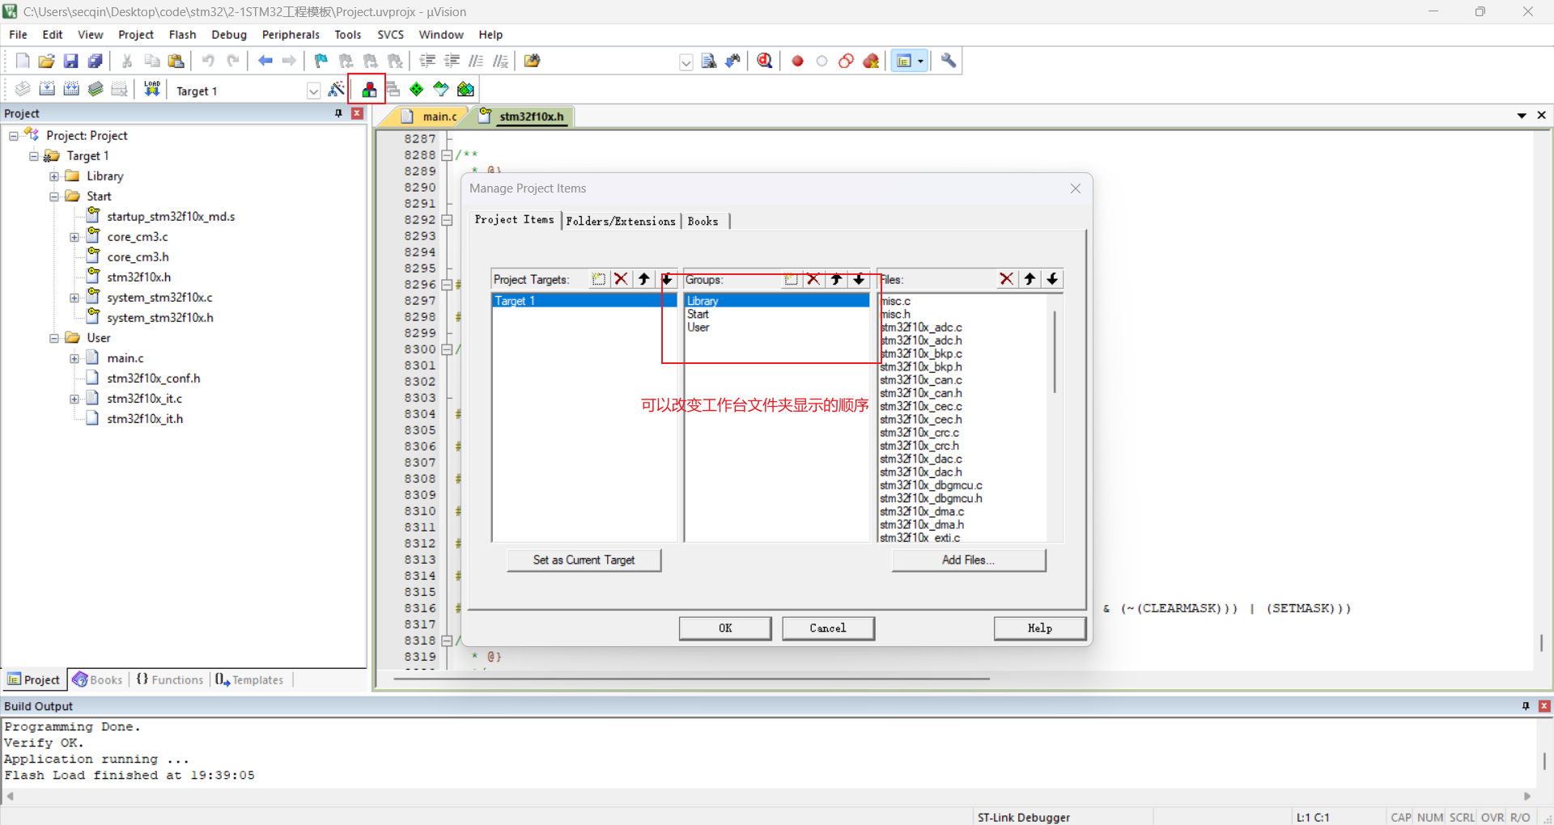Viewport: 1554px width, 825px height.
Task: Click Cancel in Manage Project Items
Action: (828, 628)
